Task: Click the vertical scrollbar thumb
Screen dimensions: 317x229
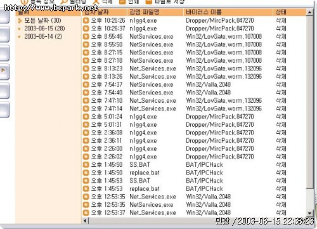Action: 309,102
